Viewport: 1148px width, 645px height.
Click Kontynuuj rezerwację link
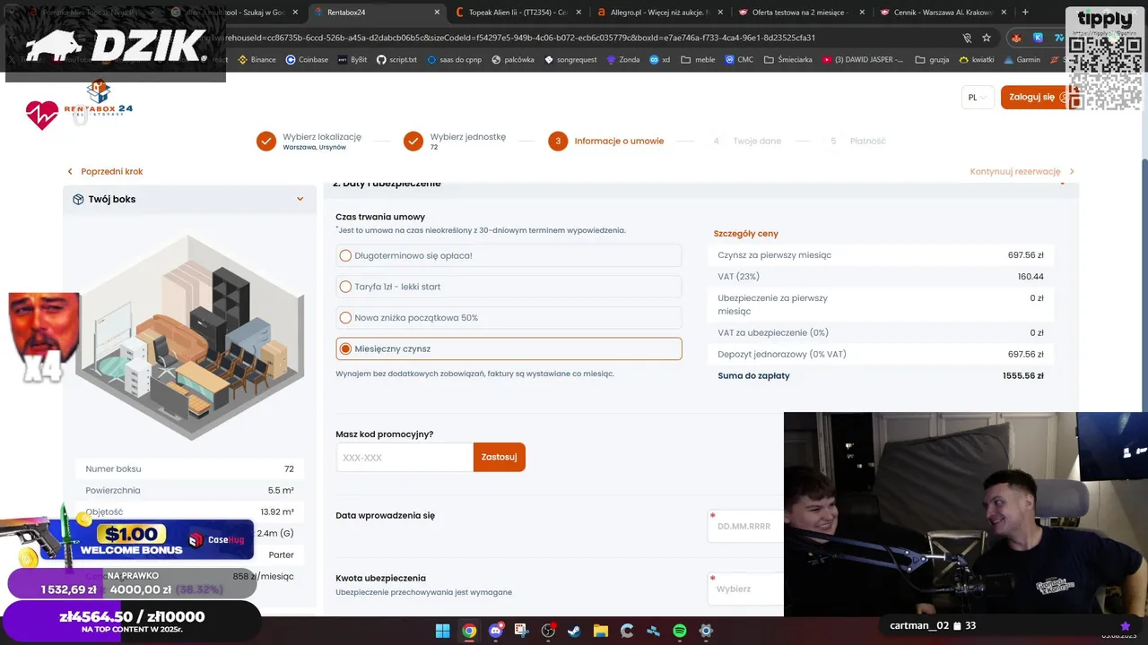click(1022, 171)
